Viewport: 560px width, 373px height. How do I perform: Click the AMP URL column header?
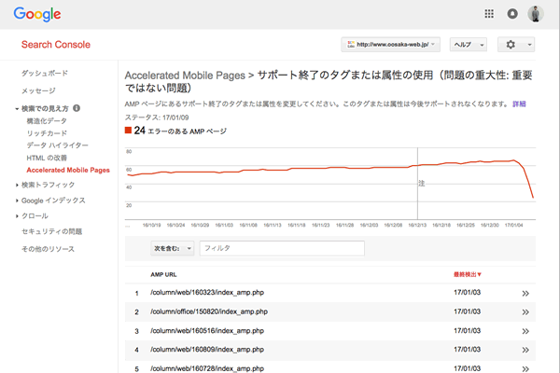[x=163, y=274]
